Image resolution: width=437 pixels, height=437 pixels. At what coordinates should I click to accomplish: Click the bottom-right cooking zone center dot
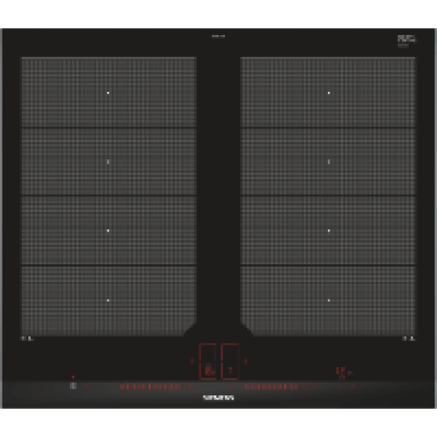tap(329, 300)
